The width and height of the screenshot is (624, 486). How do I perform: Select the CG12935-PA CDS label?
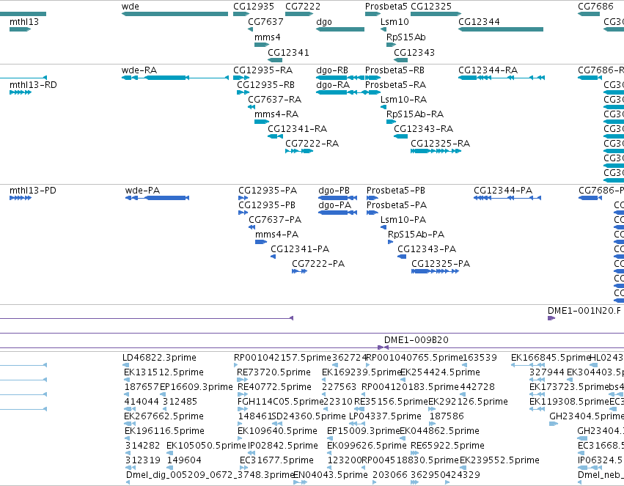(268, 191)
